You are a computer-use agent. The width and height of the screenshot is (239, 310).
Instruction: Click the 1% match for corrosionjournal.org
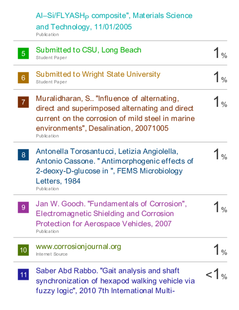(220, 250)
